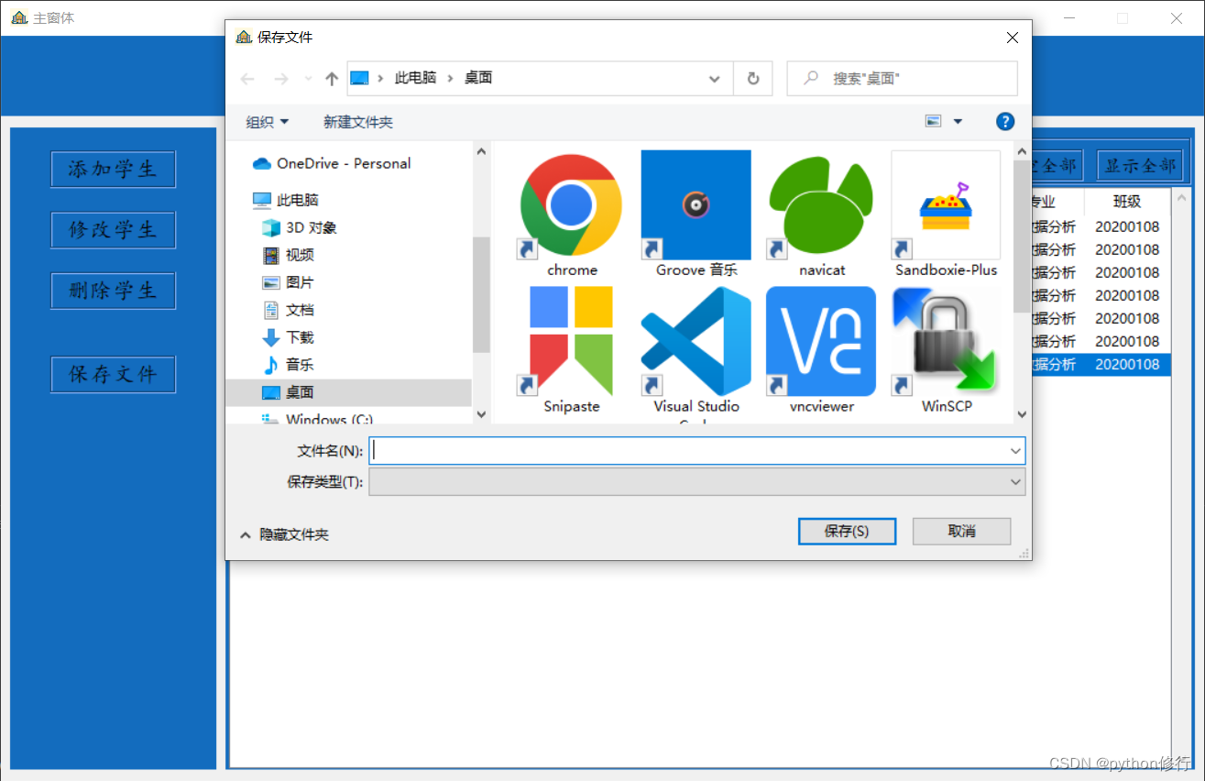Viewport: 1205px width, 781px height.
Task: Open recent locations dropdown next to forward arrow
Action: tap(308, 79)
